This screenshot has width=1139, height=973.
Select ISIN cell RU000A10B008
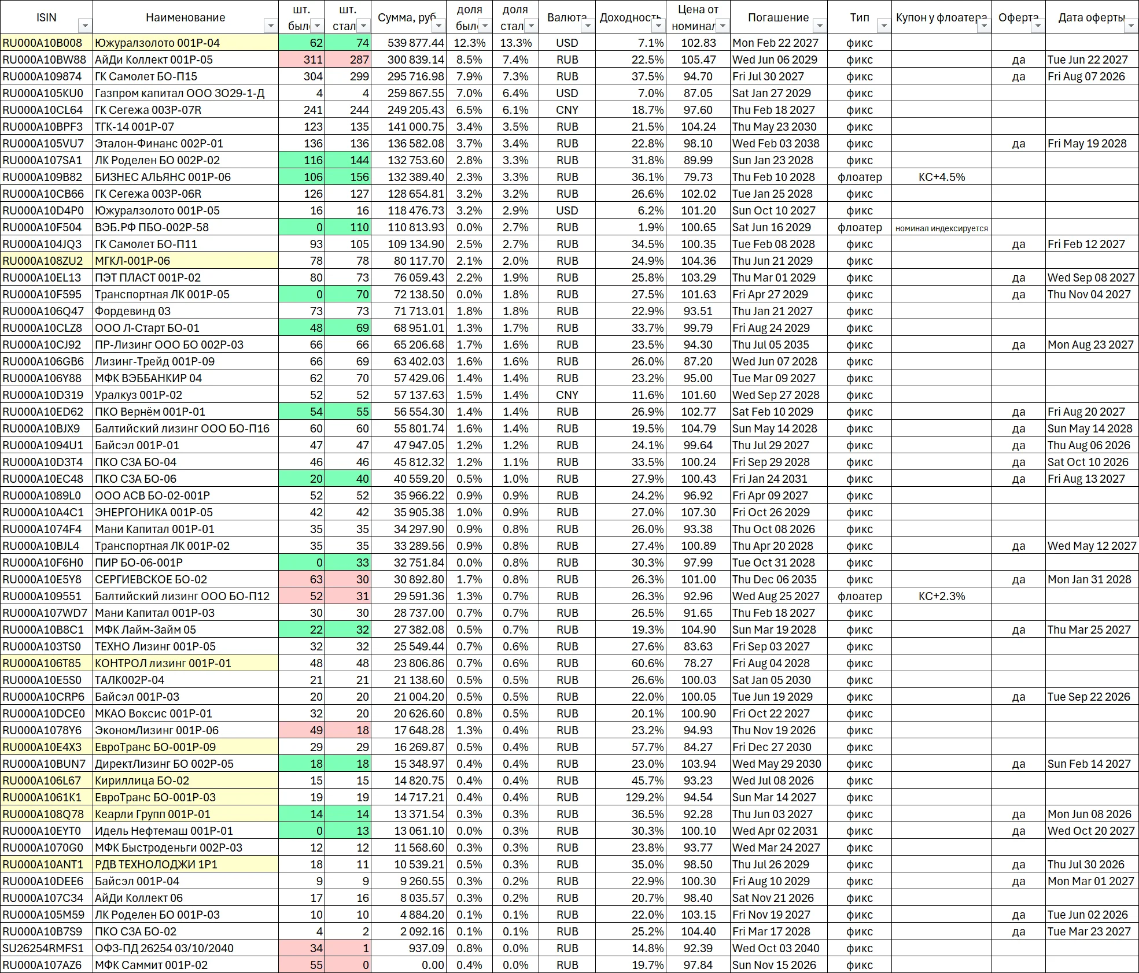(x=46, y=43)
